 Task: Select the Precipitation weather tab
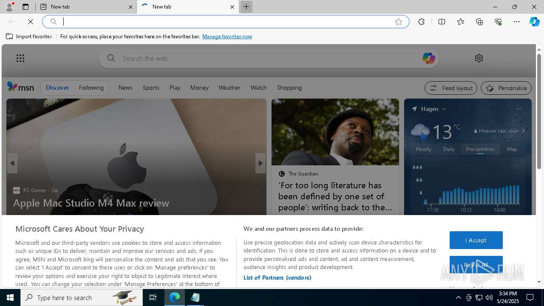tap(480, 149)
